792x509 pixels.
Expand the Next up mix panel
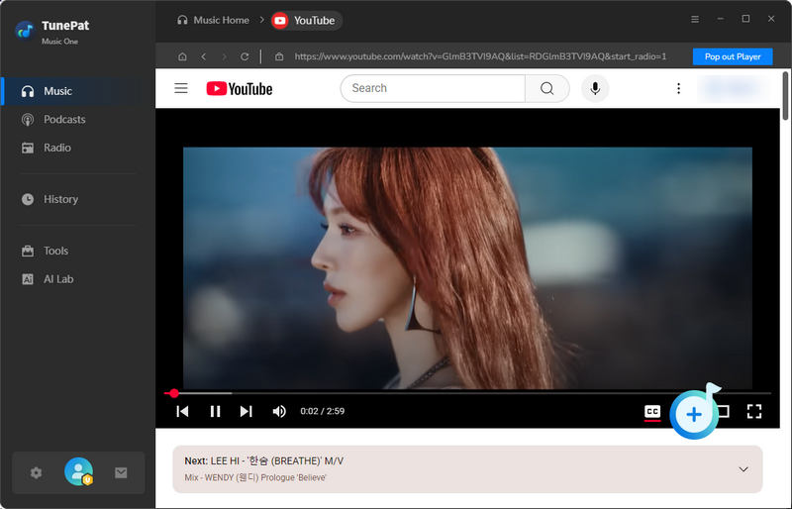743,469
